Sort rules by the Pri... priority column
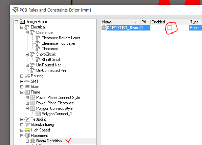The image size is (202, 145). 145,22
